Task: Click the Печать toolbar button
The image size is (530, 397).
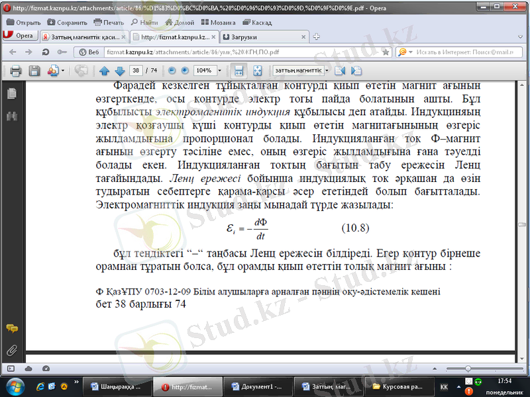Action: click(109, 22)
